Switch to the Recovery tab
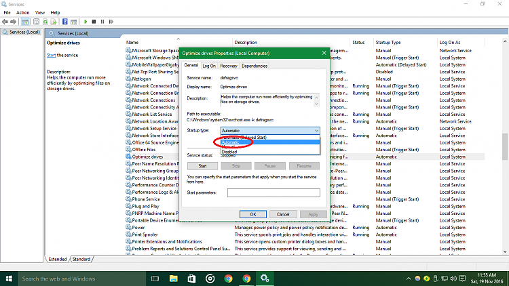This screenshot has width=509, height=286. [x=229, y=66]
